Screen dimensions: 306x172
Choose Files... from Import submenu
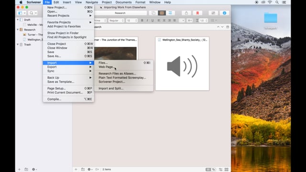(124, 63)
